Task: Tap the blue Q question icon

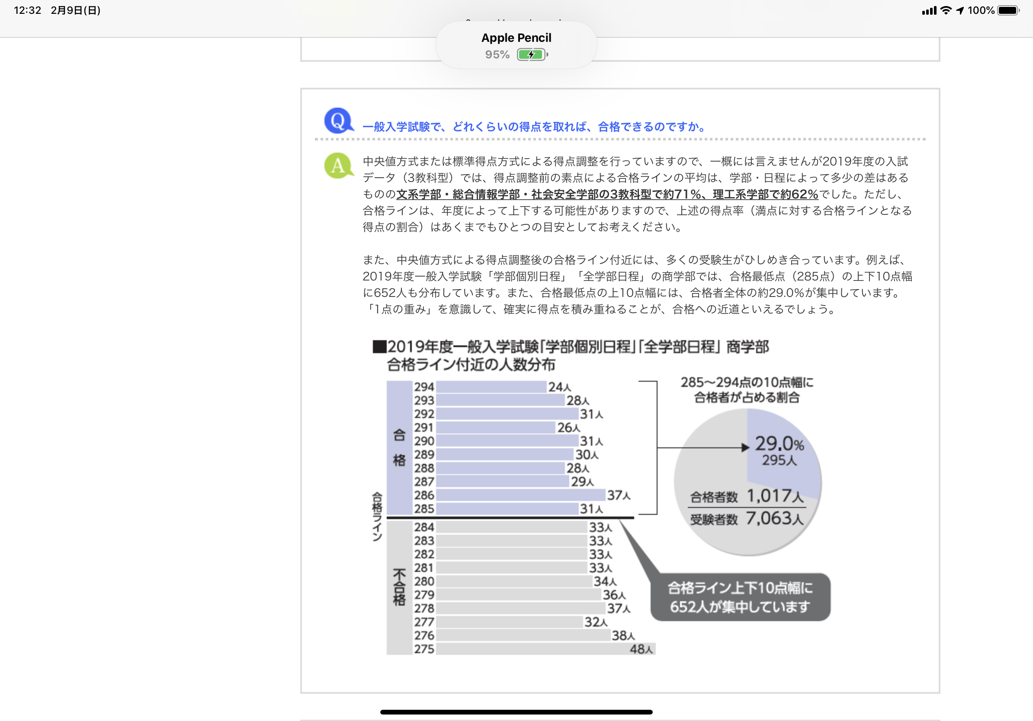Action: click(338, 121)
